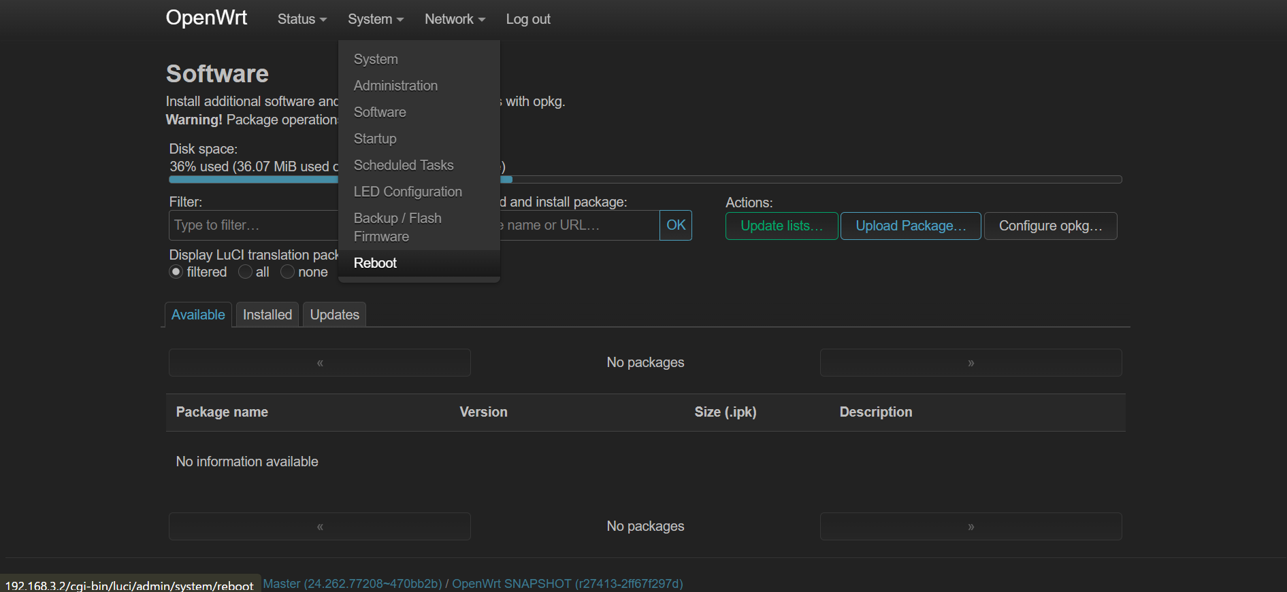The image size is (1287, 592).
Task: Click bottom next page » button
Action: coord(971,527)
